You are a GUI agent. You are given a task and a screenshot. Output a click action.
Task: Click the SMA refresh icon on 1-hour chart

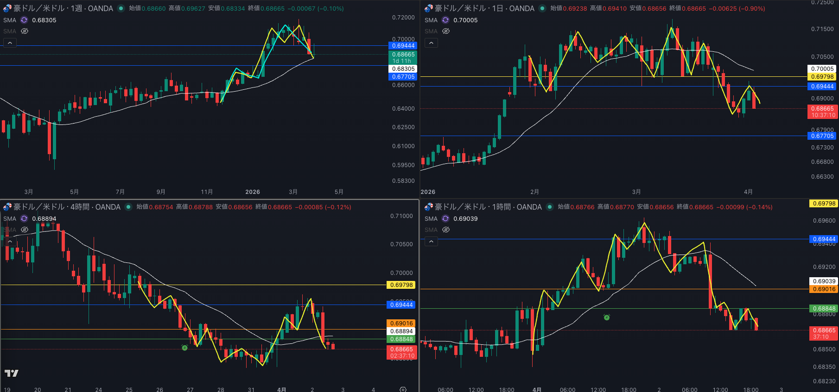click(x=445, y=218)
